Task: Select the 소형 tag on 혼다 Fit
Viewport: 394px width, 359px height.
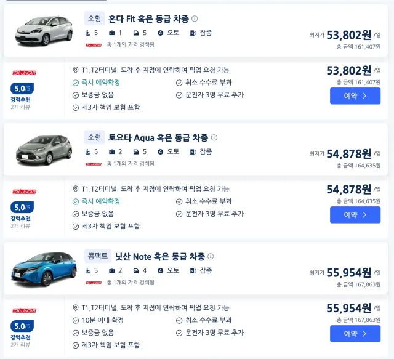Action: 94,18
